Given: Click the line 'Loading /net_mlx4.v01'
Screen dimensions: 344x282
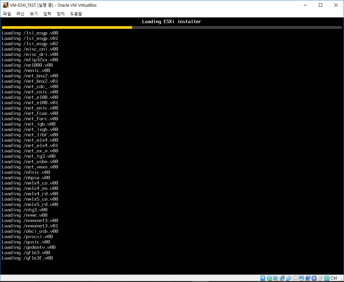Looking at the screenshot, I should click(x=30, y=145).
